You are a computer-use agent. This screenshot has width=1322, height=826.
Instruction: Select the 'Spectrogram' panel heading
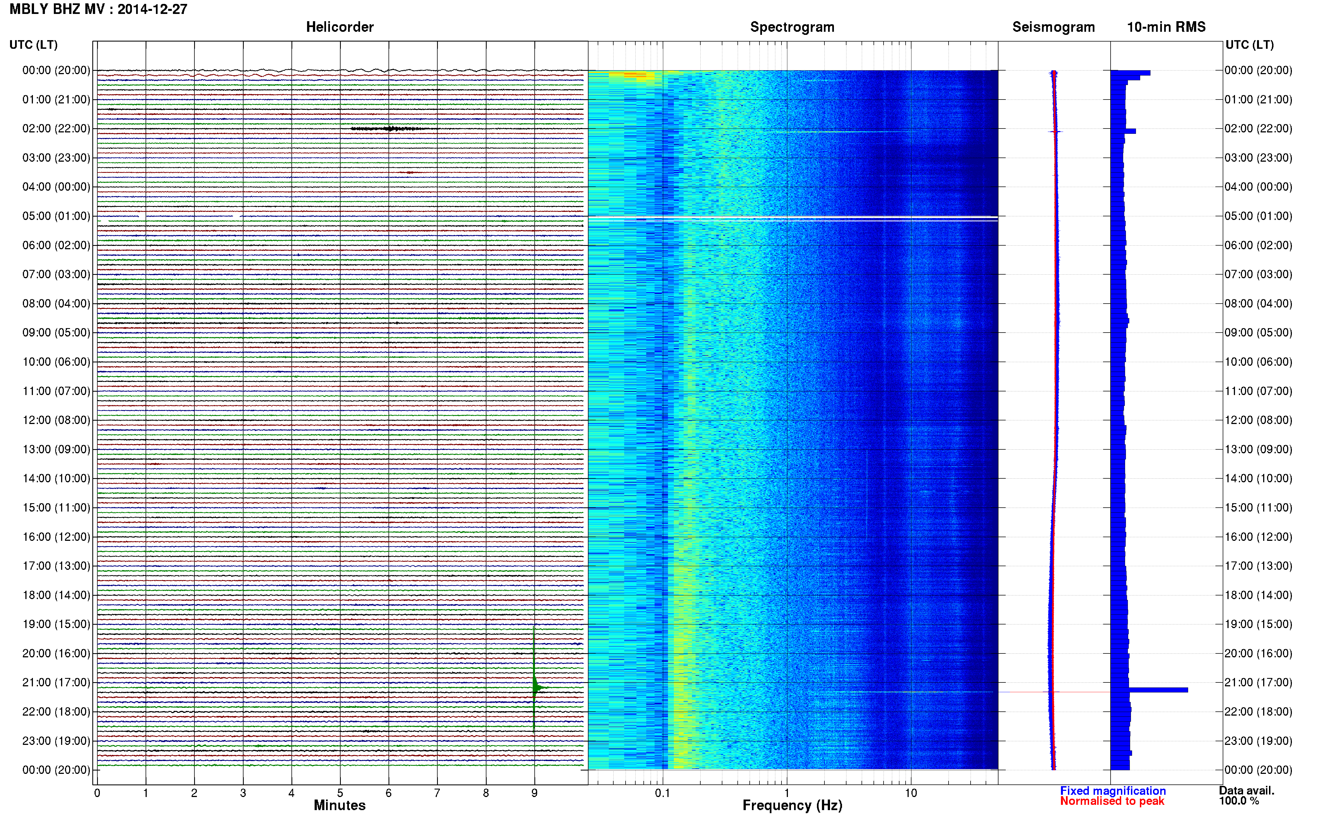tap(792, 27)
